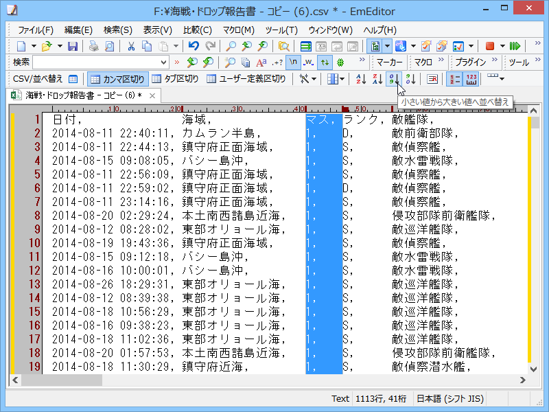Viewport: 549px width, 412px height.
Task: Delete the selected CSV column
Action: click(432, 79)
